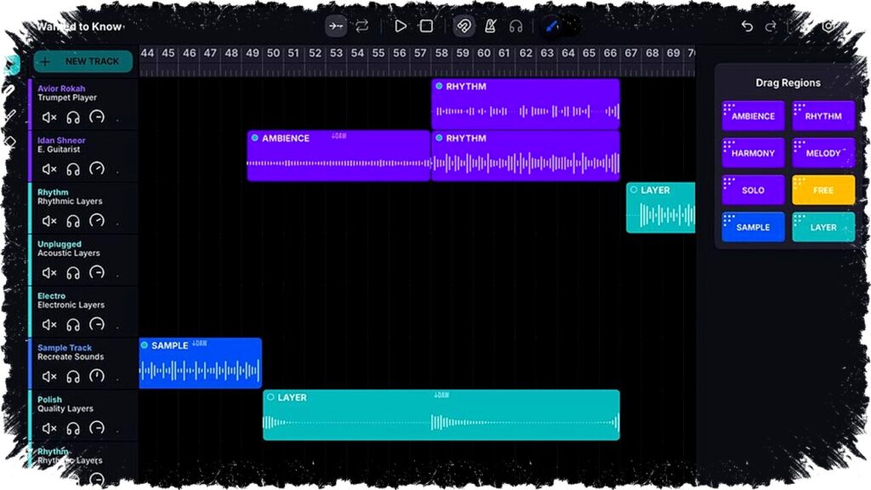This screenshot has width=871, height=490.
Task: Toggle the magnet snap icon
Action: 464,26
